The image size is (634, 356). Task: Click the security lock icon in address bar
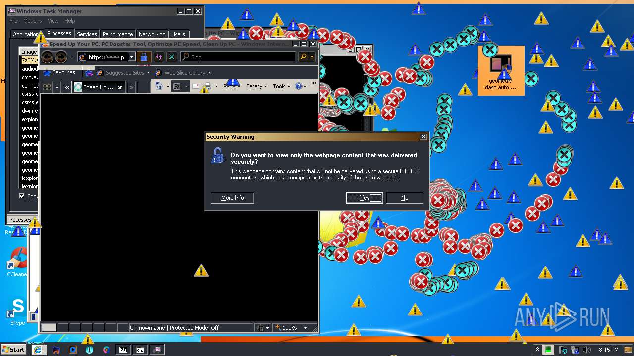click(x=144, y=57)
